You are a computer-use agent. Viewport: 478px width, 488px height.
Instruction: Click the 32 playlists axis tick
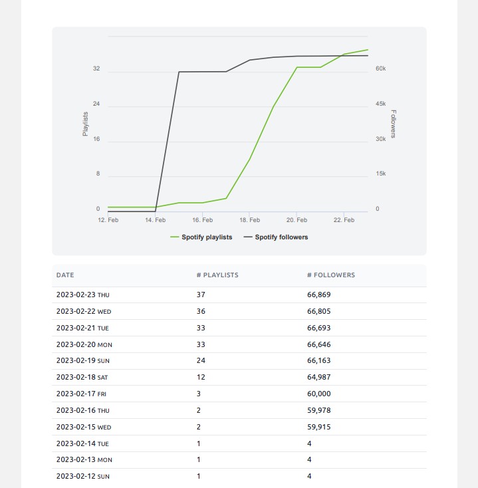pos(96,68)
